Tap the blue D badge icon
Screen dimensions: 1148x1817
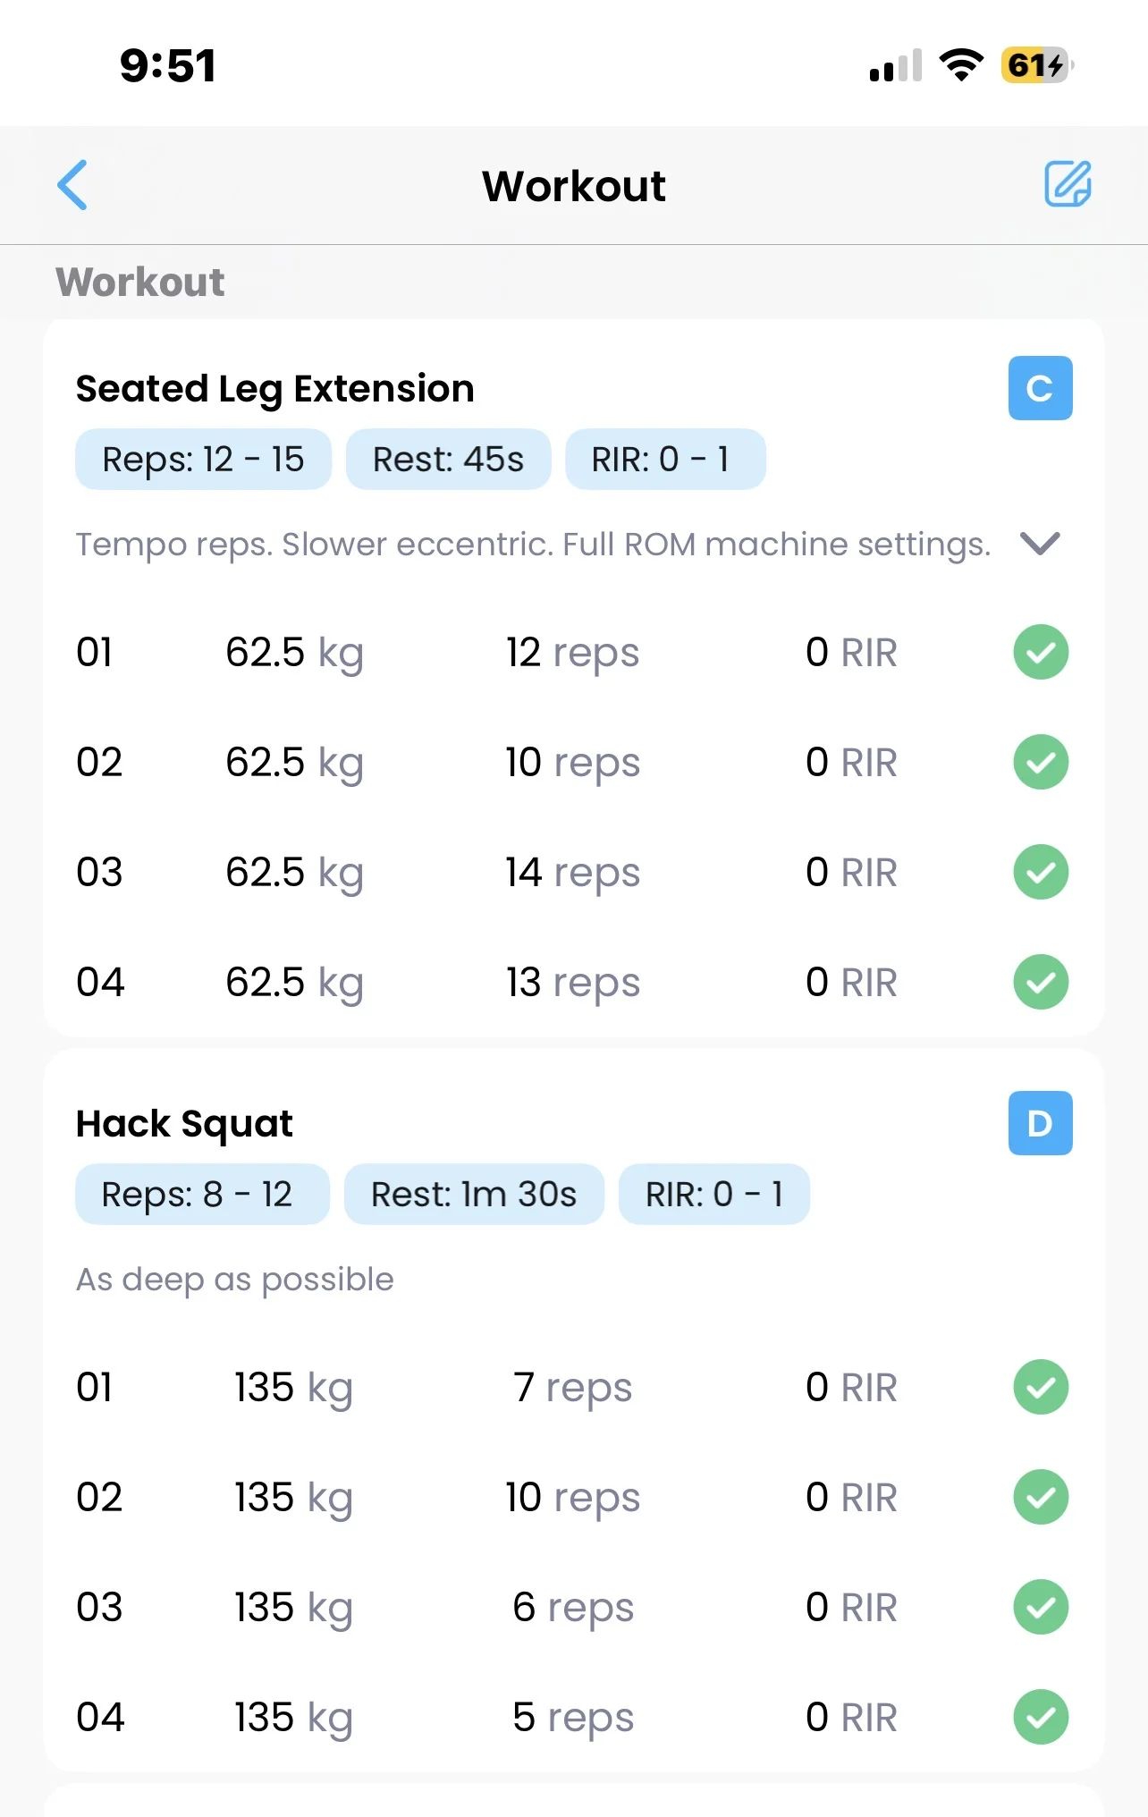1040,1123
